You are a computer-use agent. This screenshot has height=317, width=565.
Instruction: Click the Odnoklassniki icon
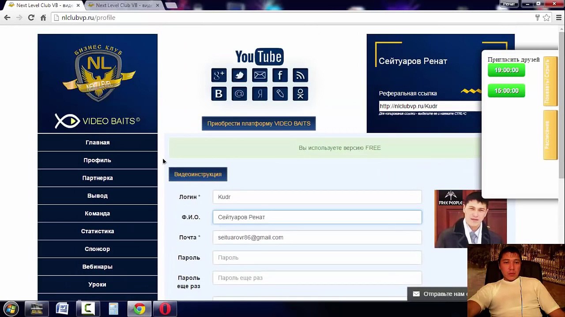pos(300,94)
